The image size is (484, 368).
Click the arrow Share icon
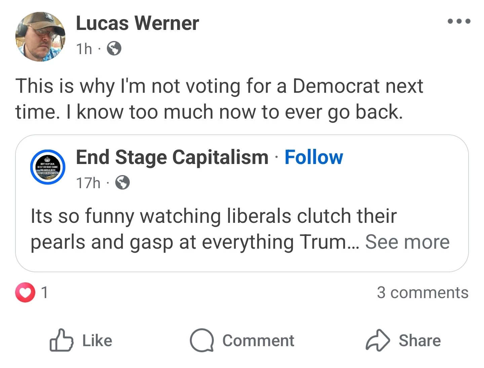[x=377, y=340]
